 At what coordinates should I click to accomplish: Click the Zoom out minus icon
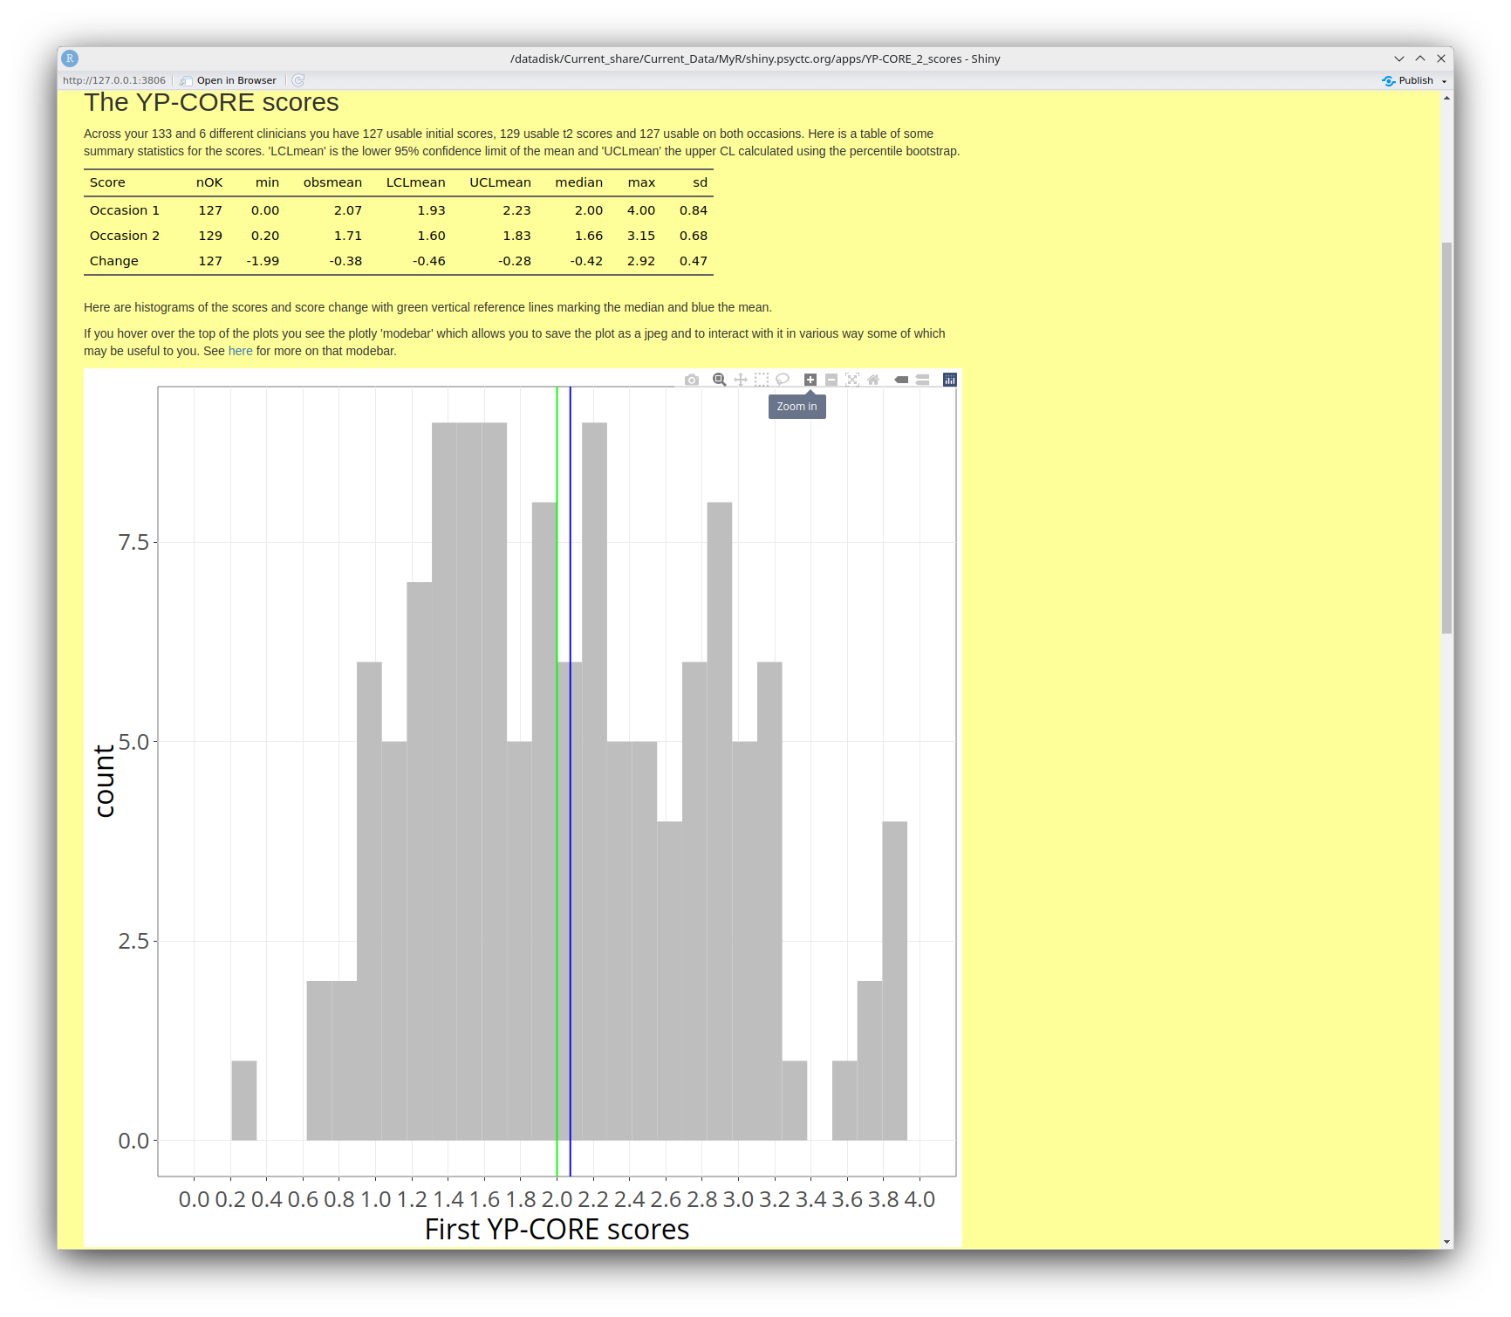pos(831,380)
